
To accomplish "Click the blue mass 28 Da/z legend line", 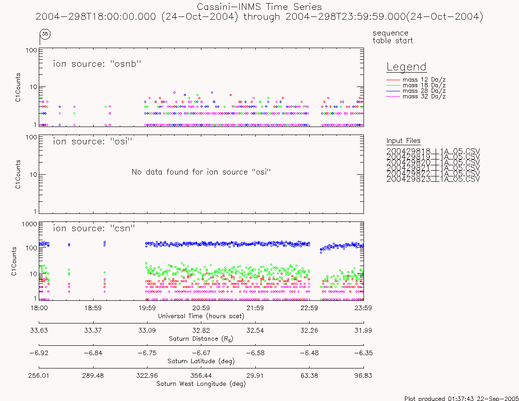I will tap(393, 91).
